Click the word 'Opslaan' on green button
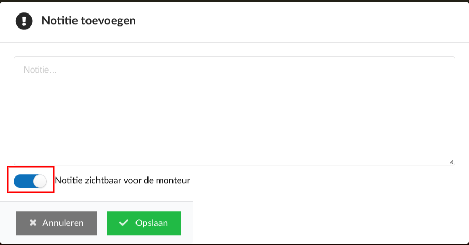469x245 pixels. [x=151, y=223]
